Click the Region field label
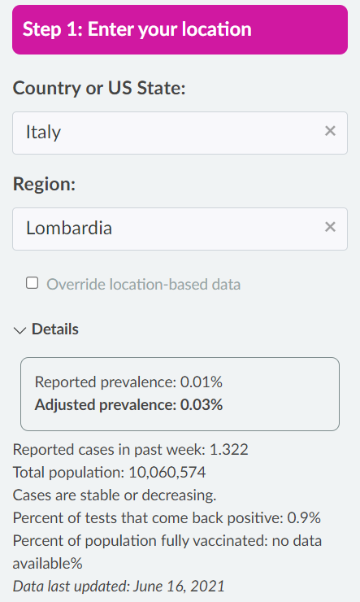The width and height of the screenshot is (360, 602). [45, 185]
